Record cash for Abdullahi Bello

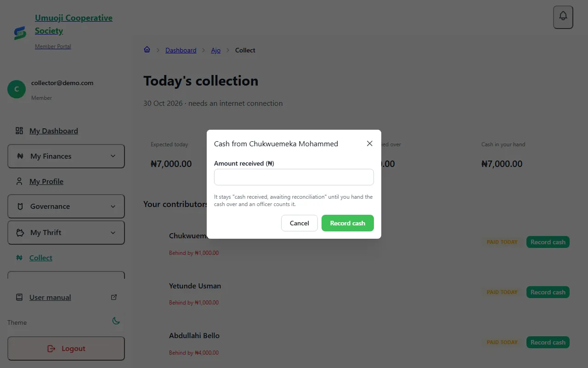click(548, 342)
